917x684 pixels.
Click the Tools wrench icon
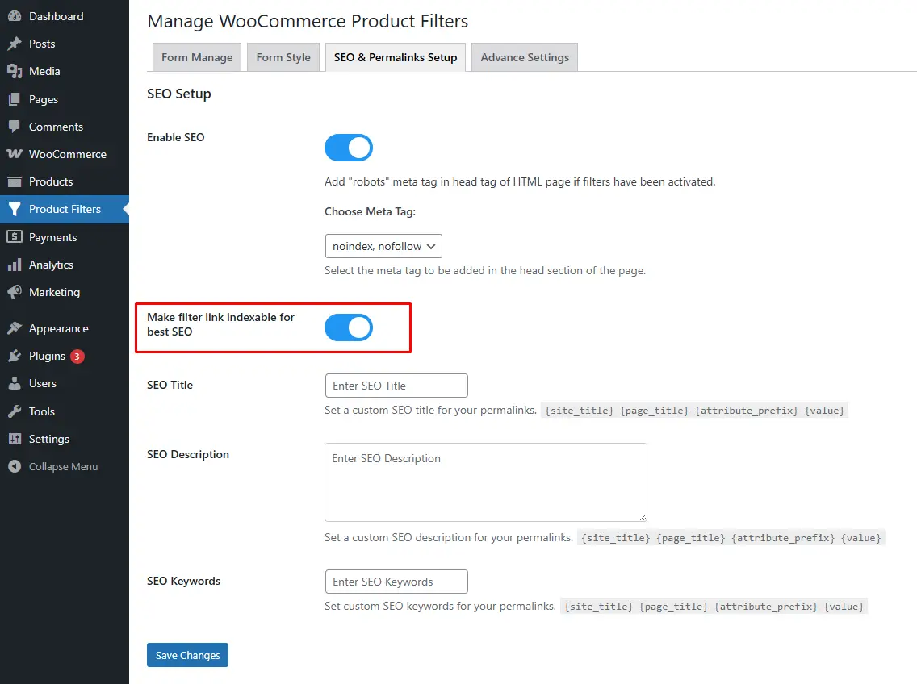15,411
